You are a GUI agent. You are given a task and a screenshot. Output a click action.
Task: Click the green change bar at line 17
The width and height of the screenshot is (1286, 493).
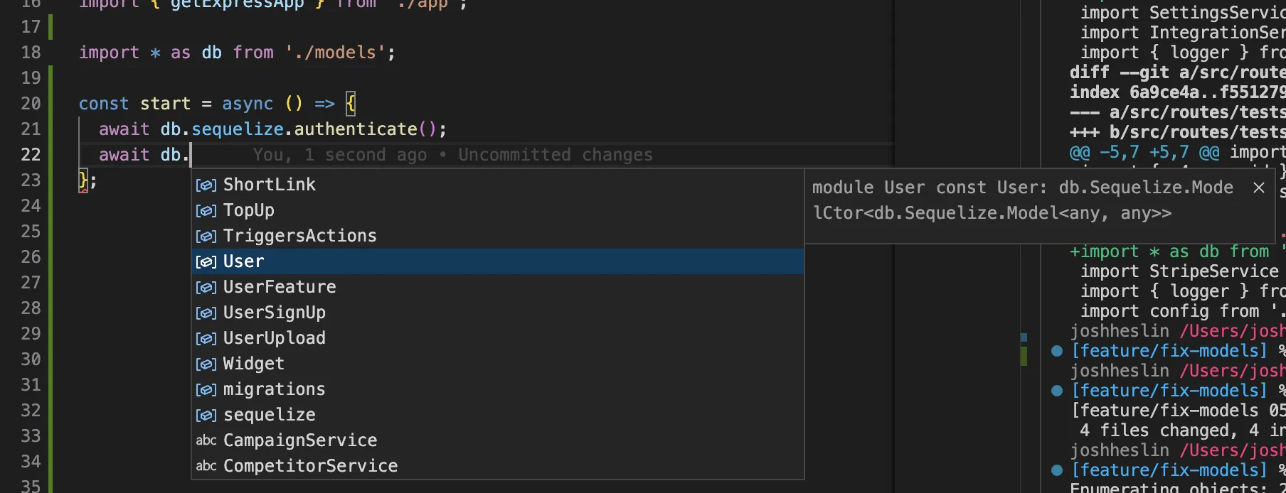tap(51, 27)
